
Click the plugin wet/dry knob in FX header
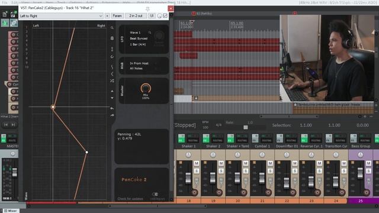coord(159,16)
